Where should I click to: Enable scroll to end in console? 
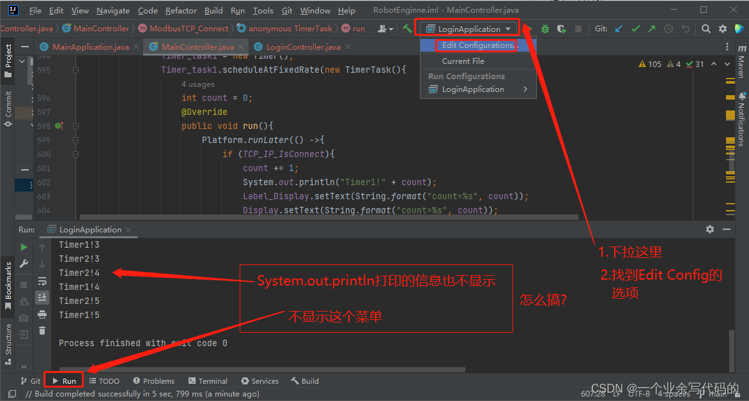(x=42, y=297)
